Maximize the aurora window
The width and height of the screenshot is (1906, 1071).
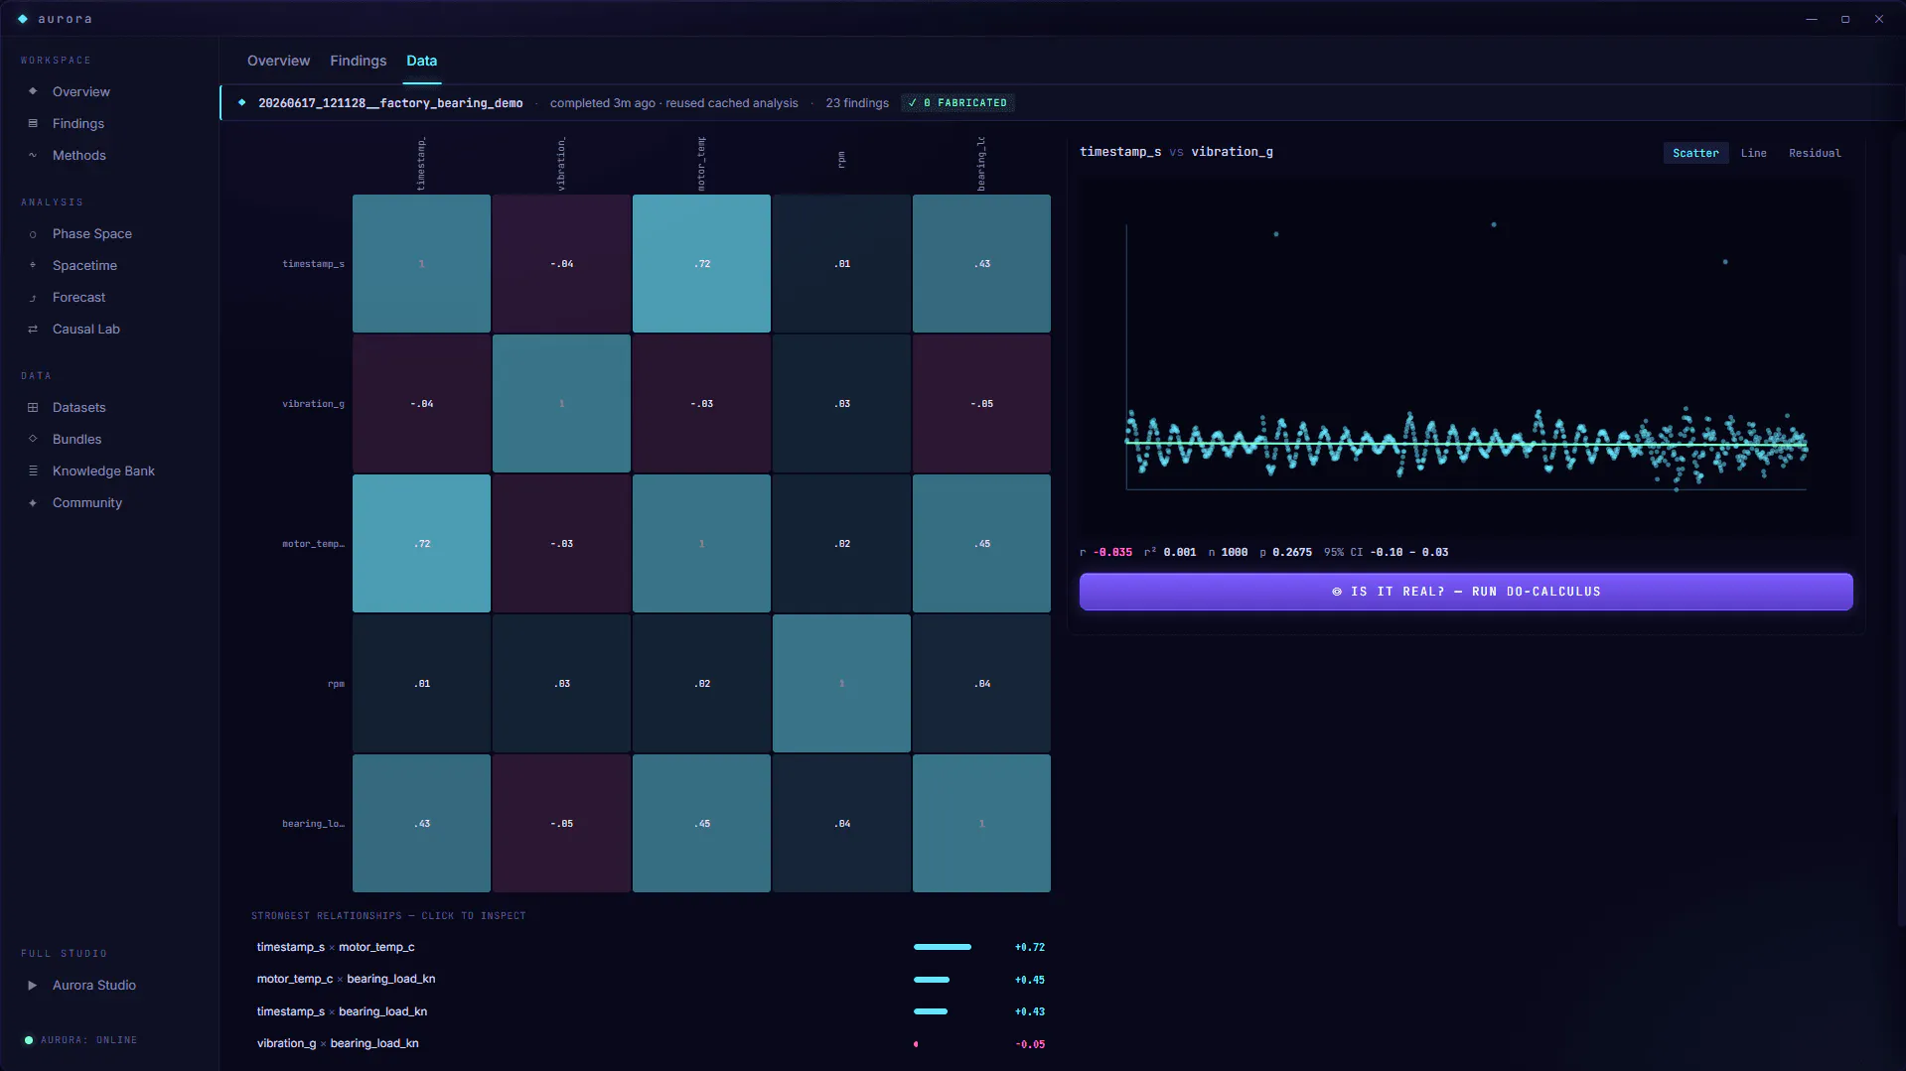pyautogui.click(x=1845, y=19)
